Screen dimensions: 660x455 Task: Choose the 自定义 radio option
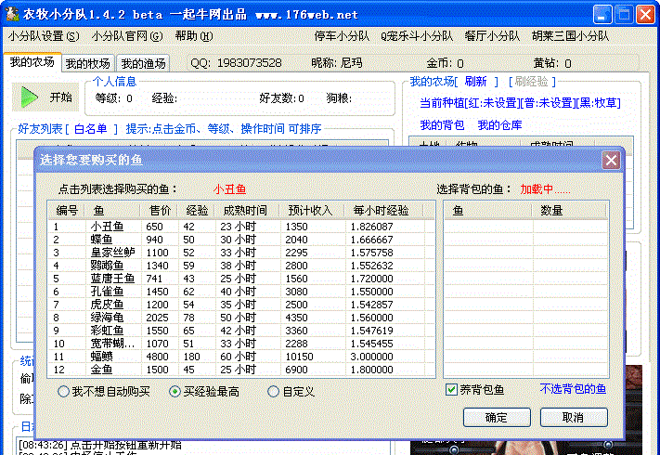click(x=274, y=392)
